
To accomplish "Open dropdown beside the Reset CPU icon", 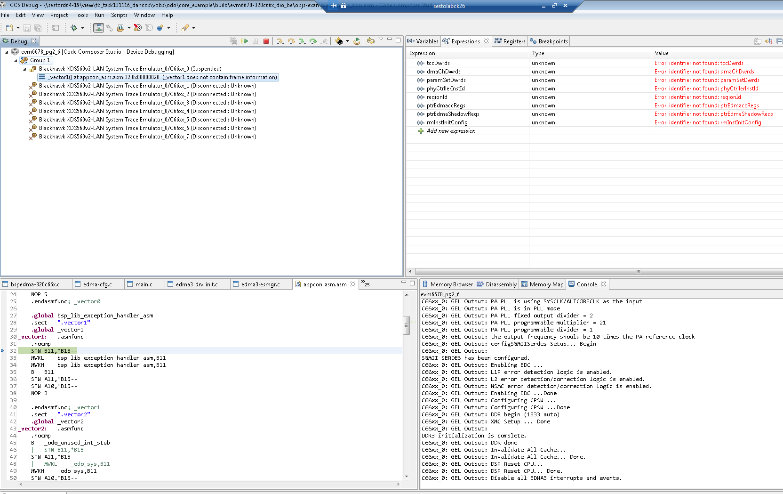I will [347, 41].
